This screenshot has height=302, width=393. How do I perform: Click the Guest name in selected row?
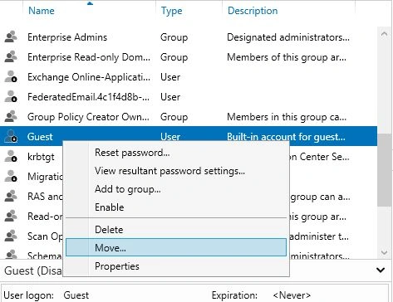(x=40, y=137)
